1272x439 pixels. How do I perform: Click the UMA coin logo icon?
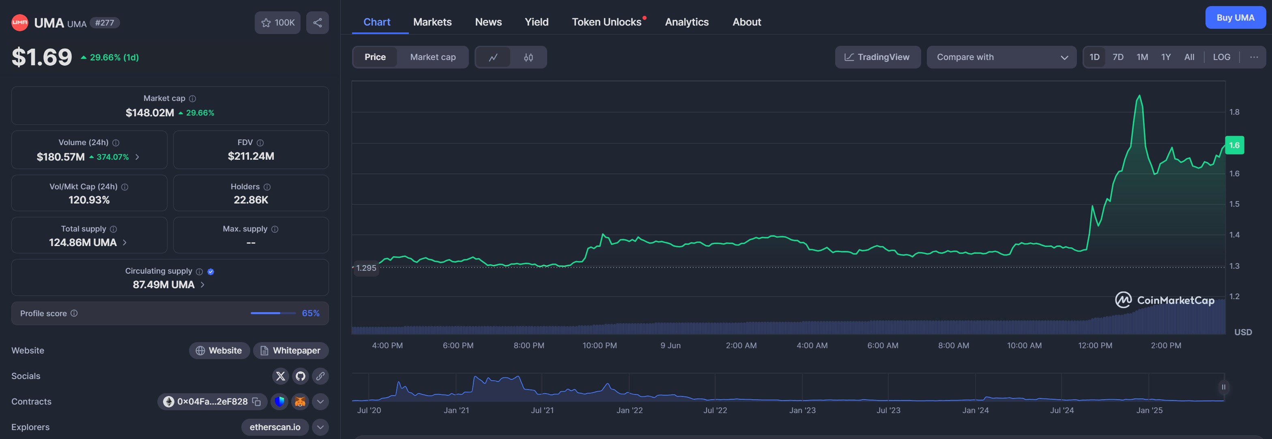coord(20,23)
